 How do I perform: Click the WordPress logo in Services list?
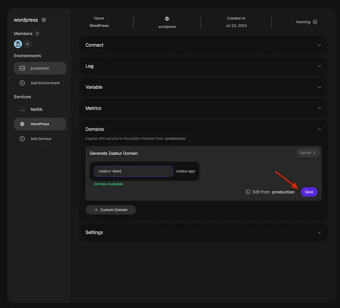[22, 124]
